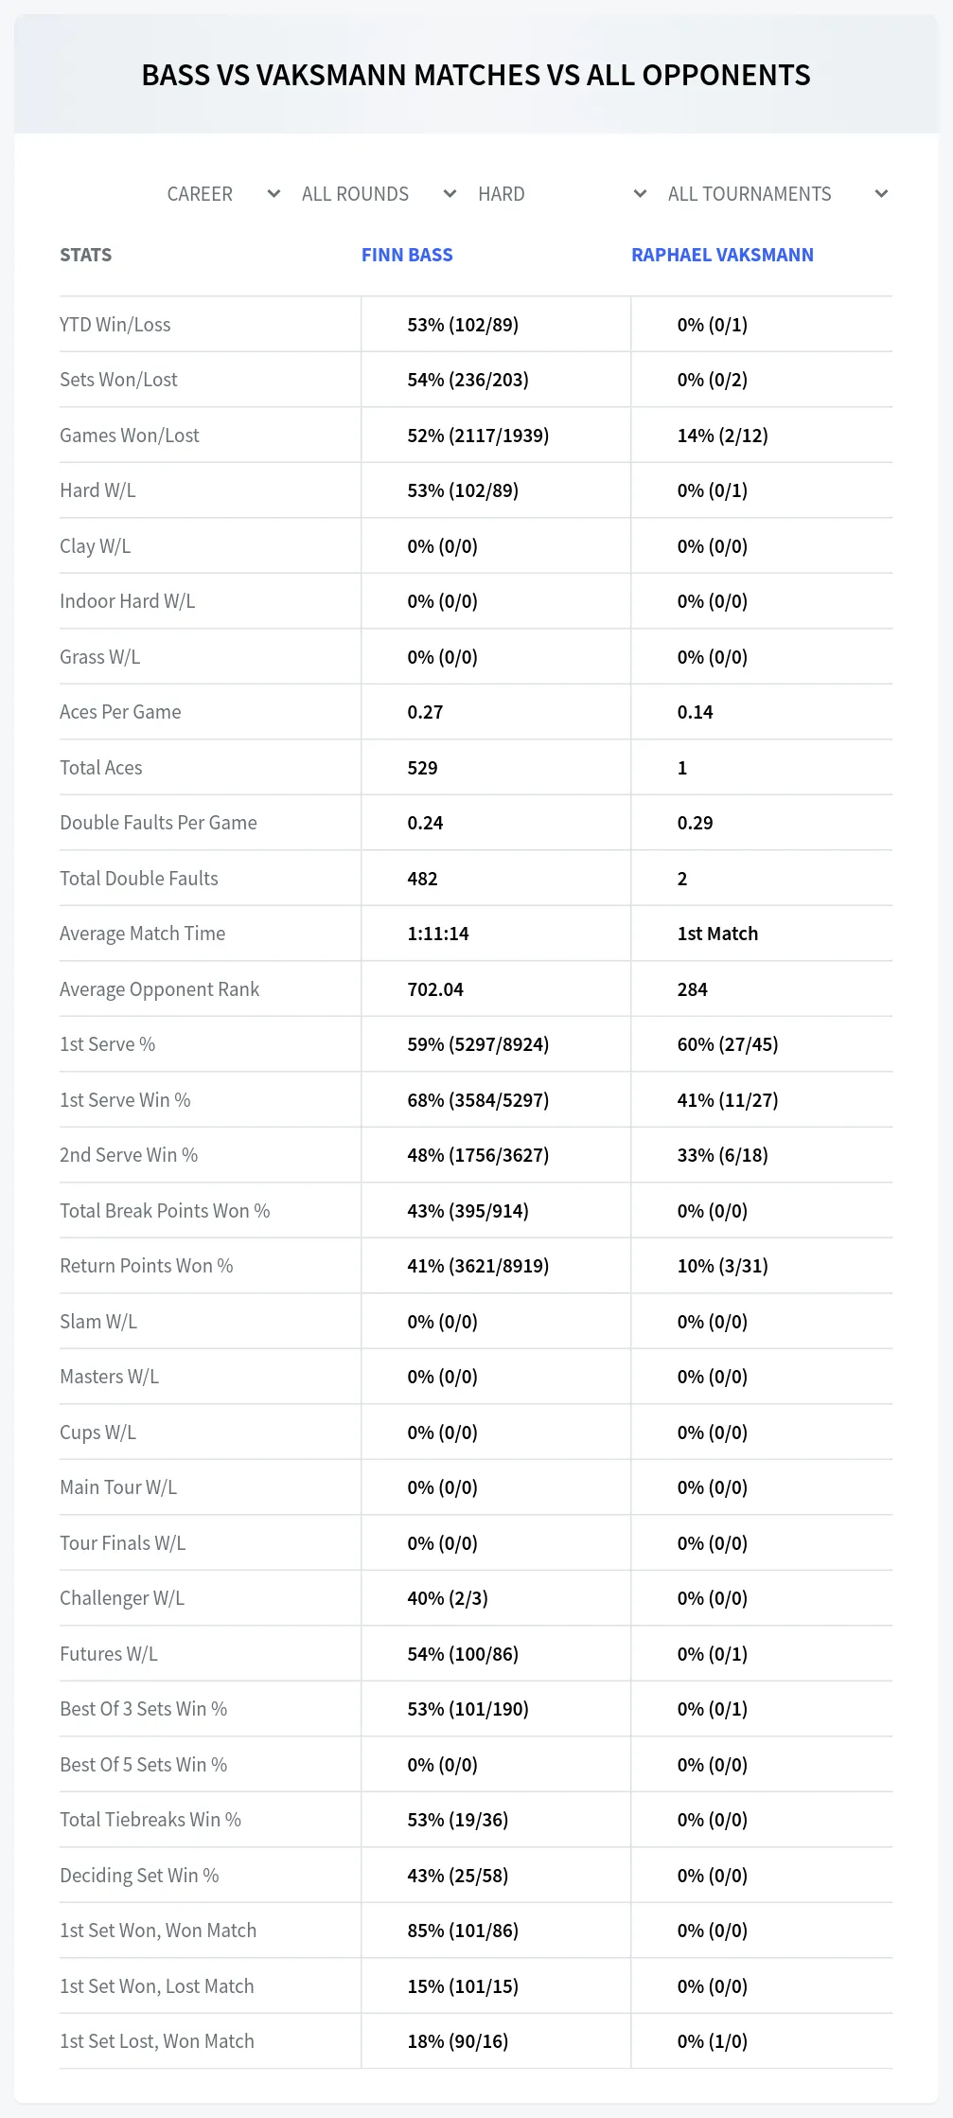953x2118 pixels.
Task: Click the STATS column header
Action: click(85, 255)
